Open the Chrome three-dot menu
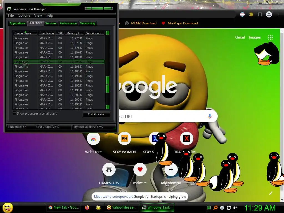The height and width of the screenshot is (213, 284). click(278, 14)
